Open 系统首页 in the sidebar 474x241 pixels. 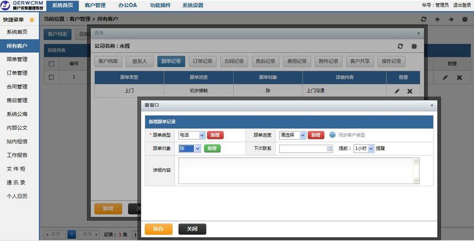(17, 32)
